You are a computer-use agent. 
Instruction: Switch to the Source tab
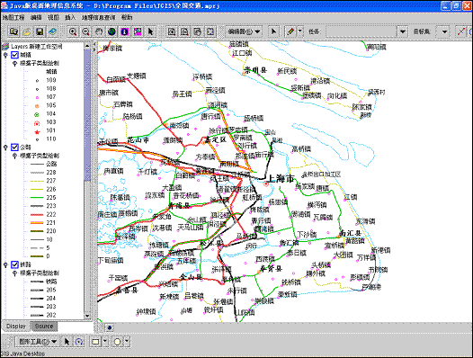coord(44,327)
